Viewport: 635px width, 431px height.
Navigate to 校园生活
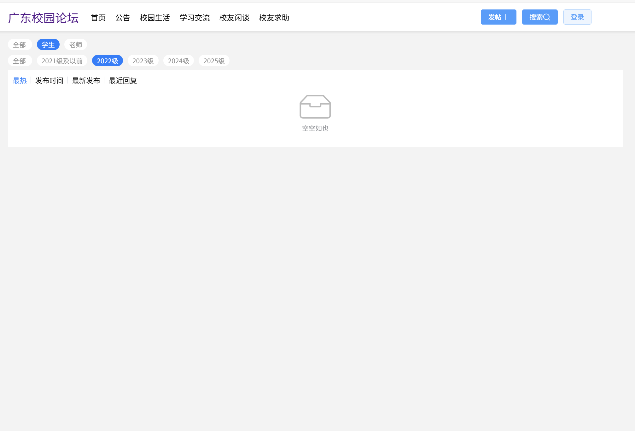coord(154,18)
